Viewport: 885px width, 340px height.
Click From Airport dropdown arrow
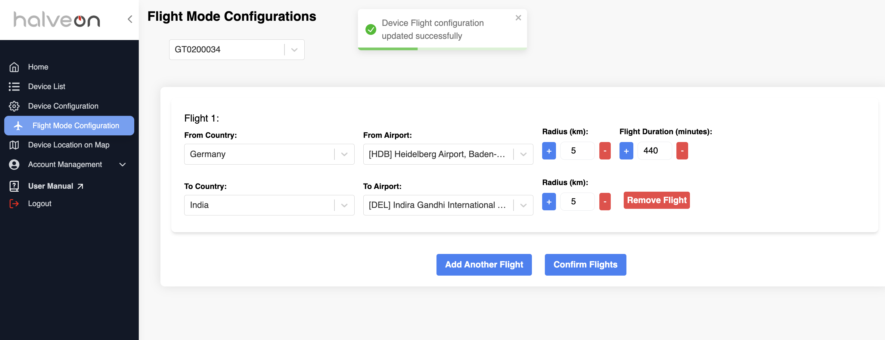pyautogui.click(x=523, y=155)
